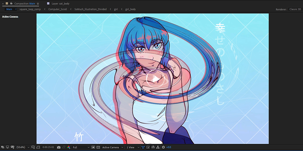This screenshot has height=151, width=303.
Task: Open the Show Channel color management button
Action: point(69,147)
